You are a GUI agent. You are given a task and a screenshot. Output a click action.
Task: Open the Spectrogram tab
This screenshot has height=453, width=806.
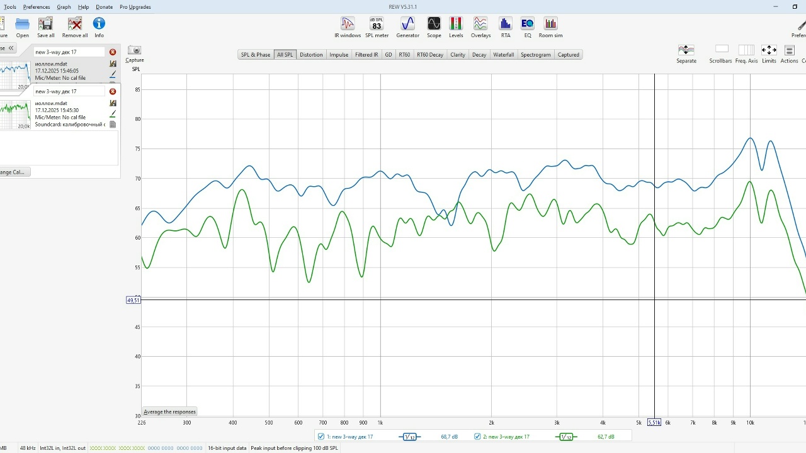pyautogui.click(x=536, y=55)
